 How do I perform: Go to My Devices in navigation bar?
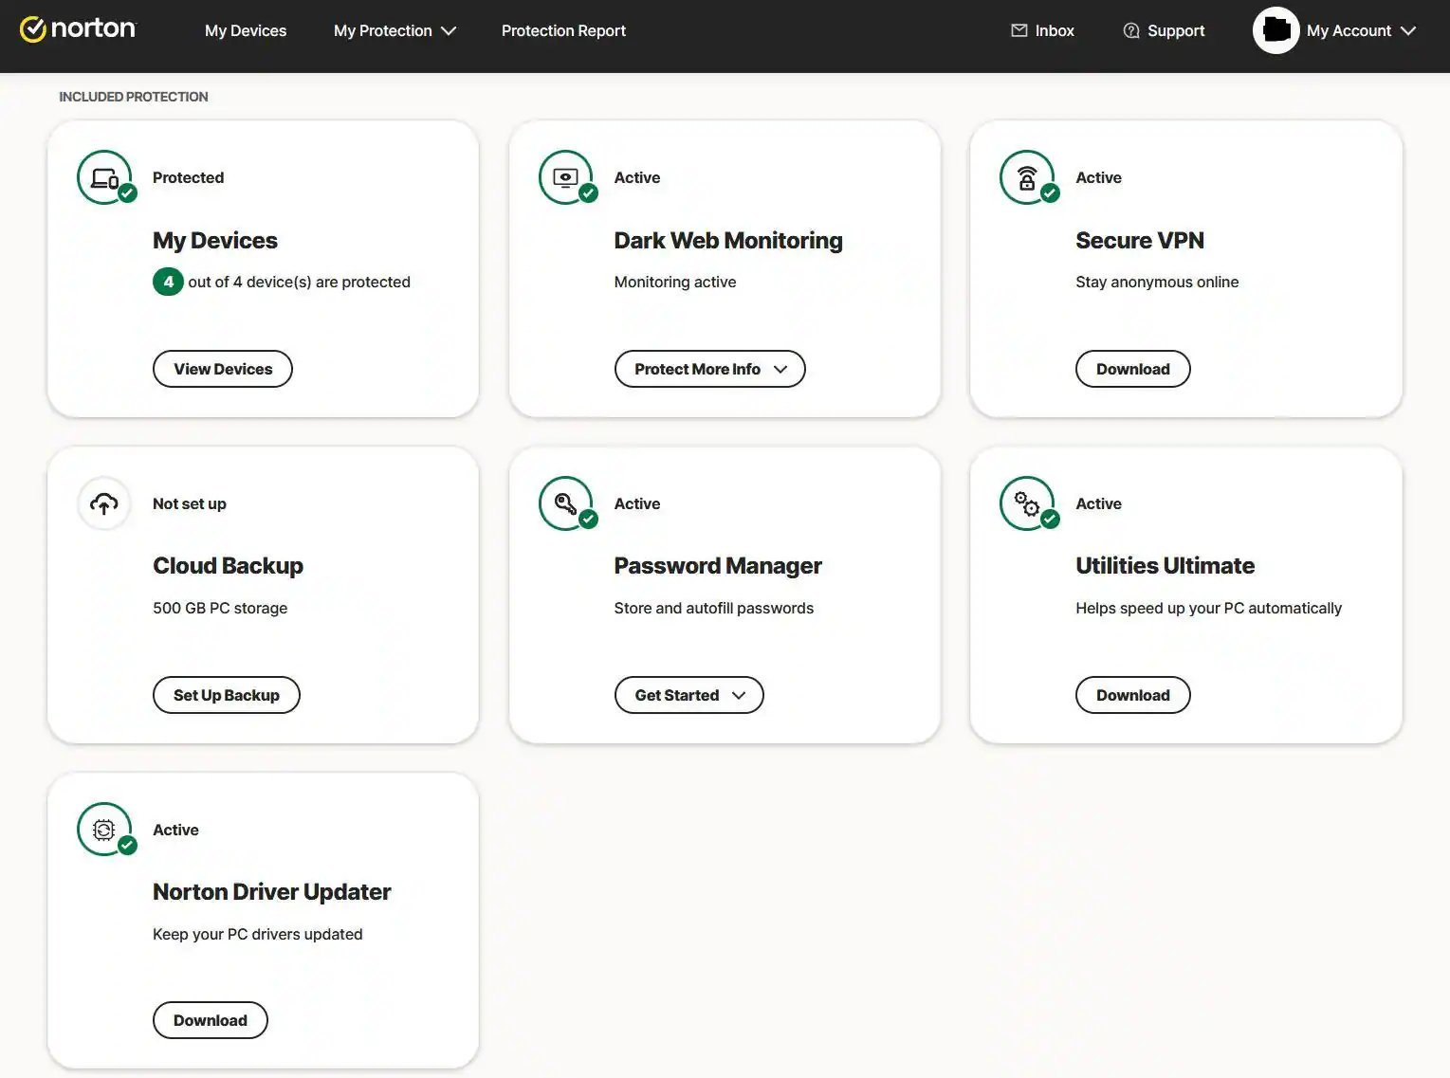[x=246, y=30]
